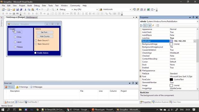Click the Save floppy disk icon
The image size is (199, 112).
tap(17, 10)
